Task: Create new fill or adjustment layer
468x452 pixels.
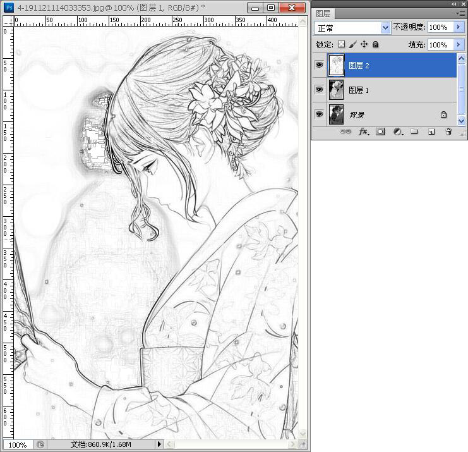Action: (398, 131)
